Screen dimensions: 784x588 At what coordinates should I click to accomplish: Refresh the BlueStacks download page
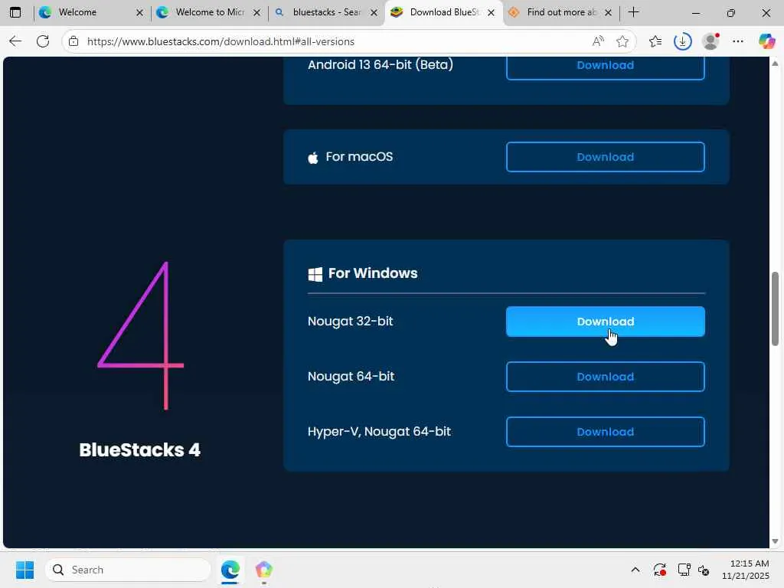pos(43,41)
